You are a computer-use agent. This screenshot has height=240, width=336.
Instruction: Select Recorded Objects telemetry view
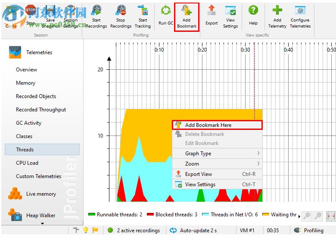click(x=36, y=96)
